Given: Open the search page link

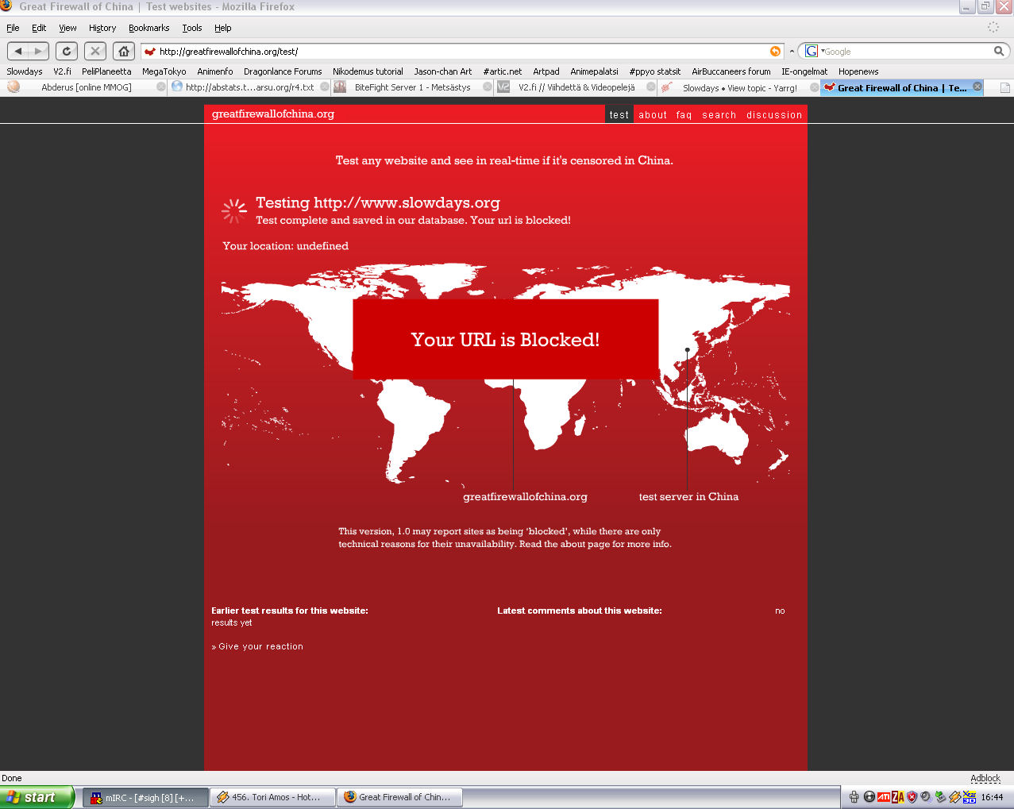Looking at the screenshot, I should tap(719, 115).
